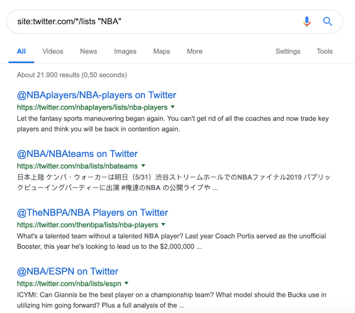The width and height of the screenshot is (355, 313).
Task: Switch to the Maps tab
Action: click(162, 51)
